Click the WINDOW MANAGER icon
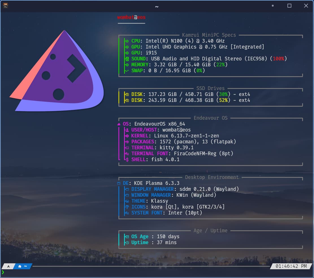This screenshot has height=278, width=314. 127,195
